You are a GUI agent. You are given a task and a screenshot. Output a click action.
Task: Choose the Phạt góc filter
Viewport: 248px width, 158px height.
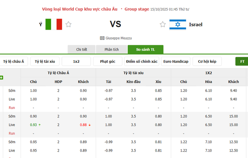108,61
